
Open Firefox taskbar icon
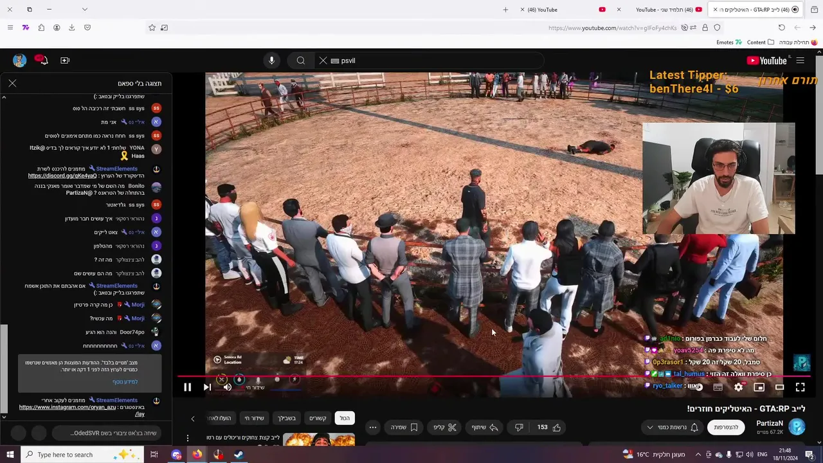(197, 455)
